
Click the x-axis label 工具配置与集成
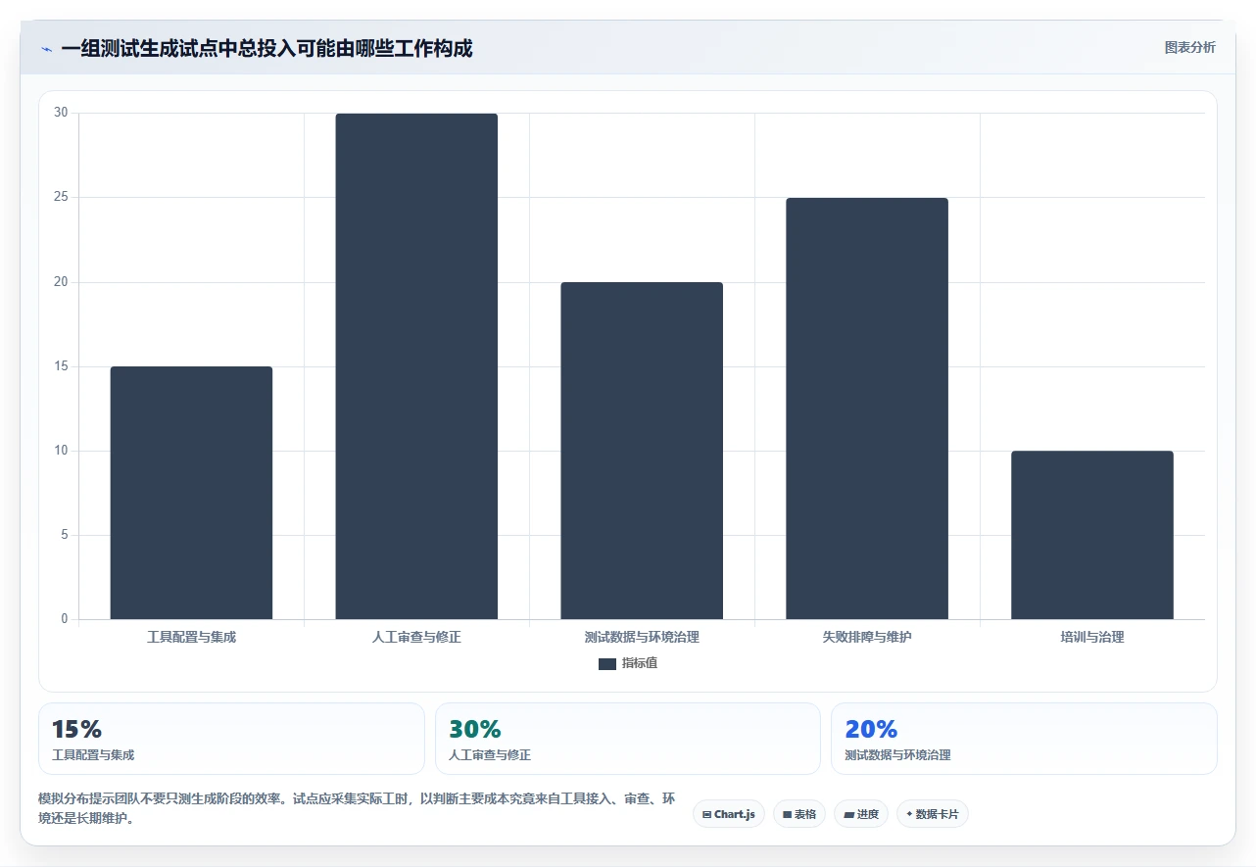pos(191,637)
